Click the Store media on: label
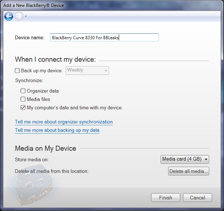The height and width of the screenshot is (211, 224). click(32, 159)
